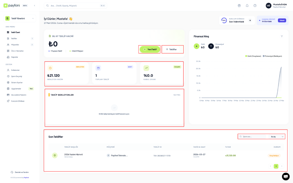Click the help question mark icon

(x=255, y=5)
